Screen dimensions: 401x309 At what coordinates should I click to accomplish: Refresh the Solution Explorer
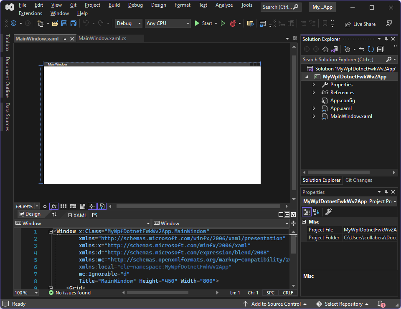(371, 49)
